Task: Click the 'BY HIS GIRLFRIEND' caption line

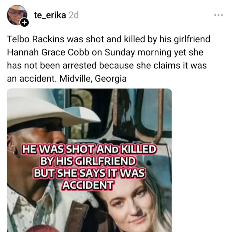Action: click(88, 161)
